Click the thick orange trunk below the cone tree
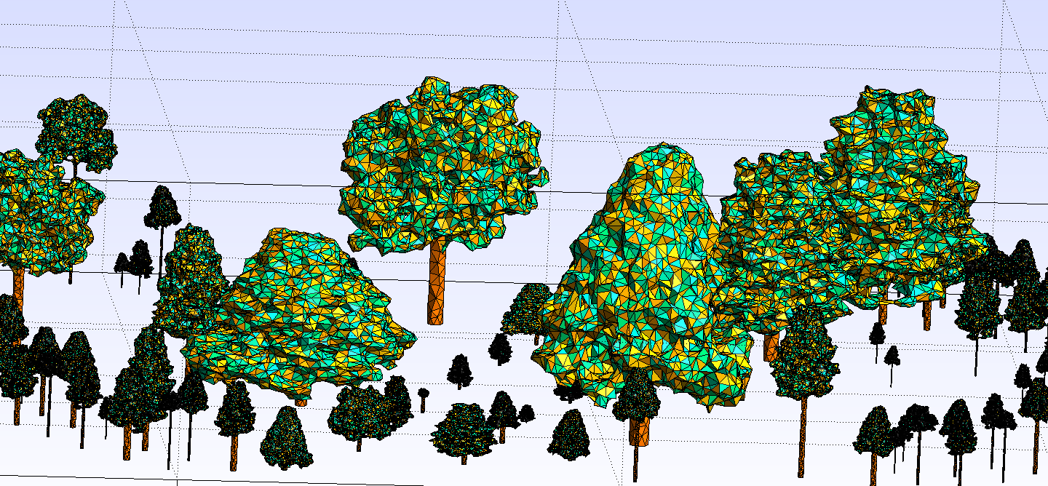The image size is (1048, 486). tap(640, 431)
